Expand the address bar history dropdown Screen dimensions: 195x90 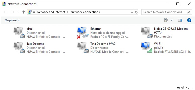pos(132,12)
